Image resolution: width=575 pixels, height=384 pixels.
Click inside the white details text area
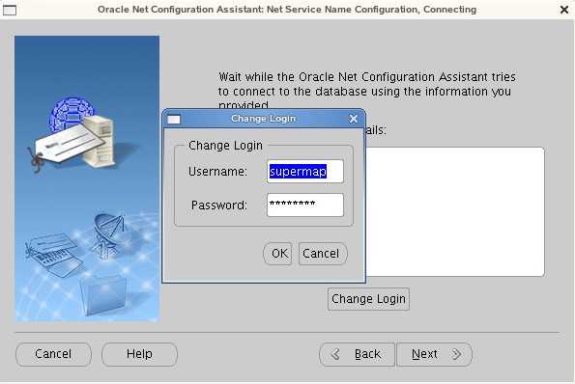pos(455,211)
